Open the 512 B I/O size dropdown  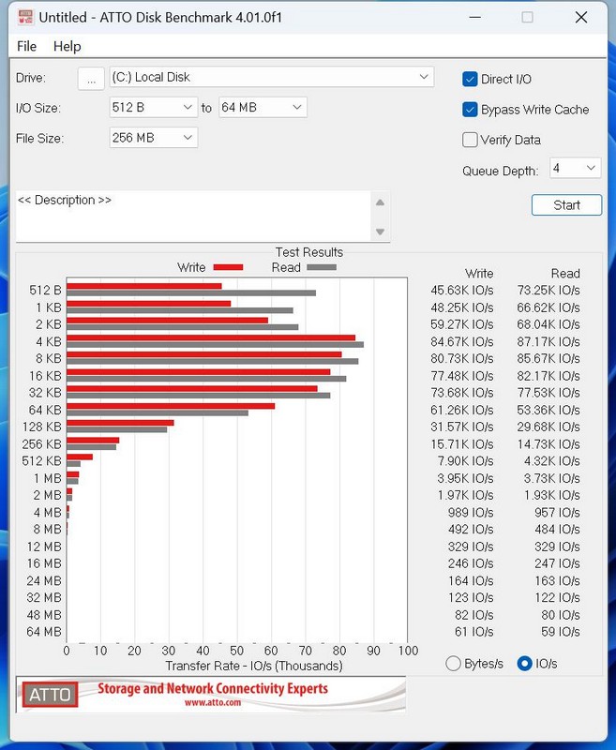point(188,108)
